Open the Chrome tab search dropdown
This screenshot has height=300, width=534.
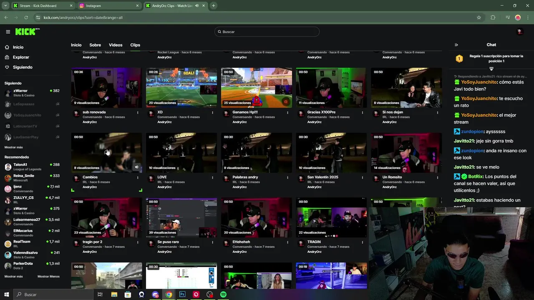click(5, 6)
